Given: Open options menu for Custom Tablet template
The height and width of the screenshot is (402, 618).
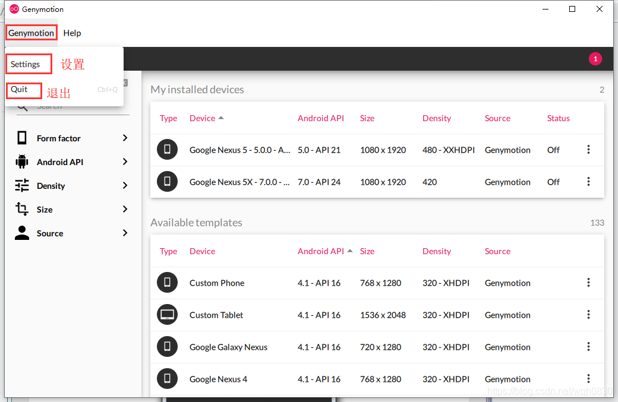Looking at the screenshot, I should [588, 315].
